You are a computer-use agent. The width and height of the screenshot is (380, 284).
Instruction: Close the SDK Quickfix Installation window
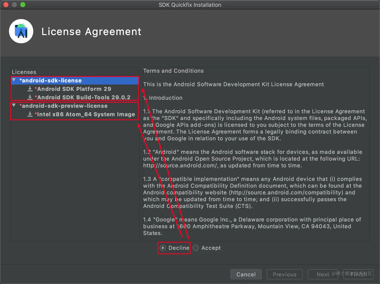[6, 5]
